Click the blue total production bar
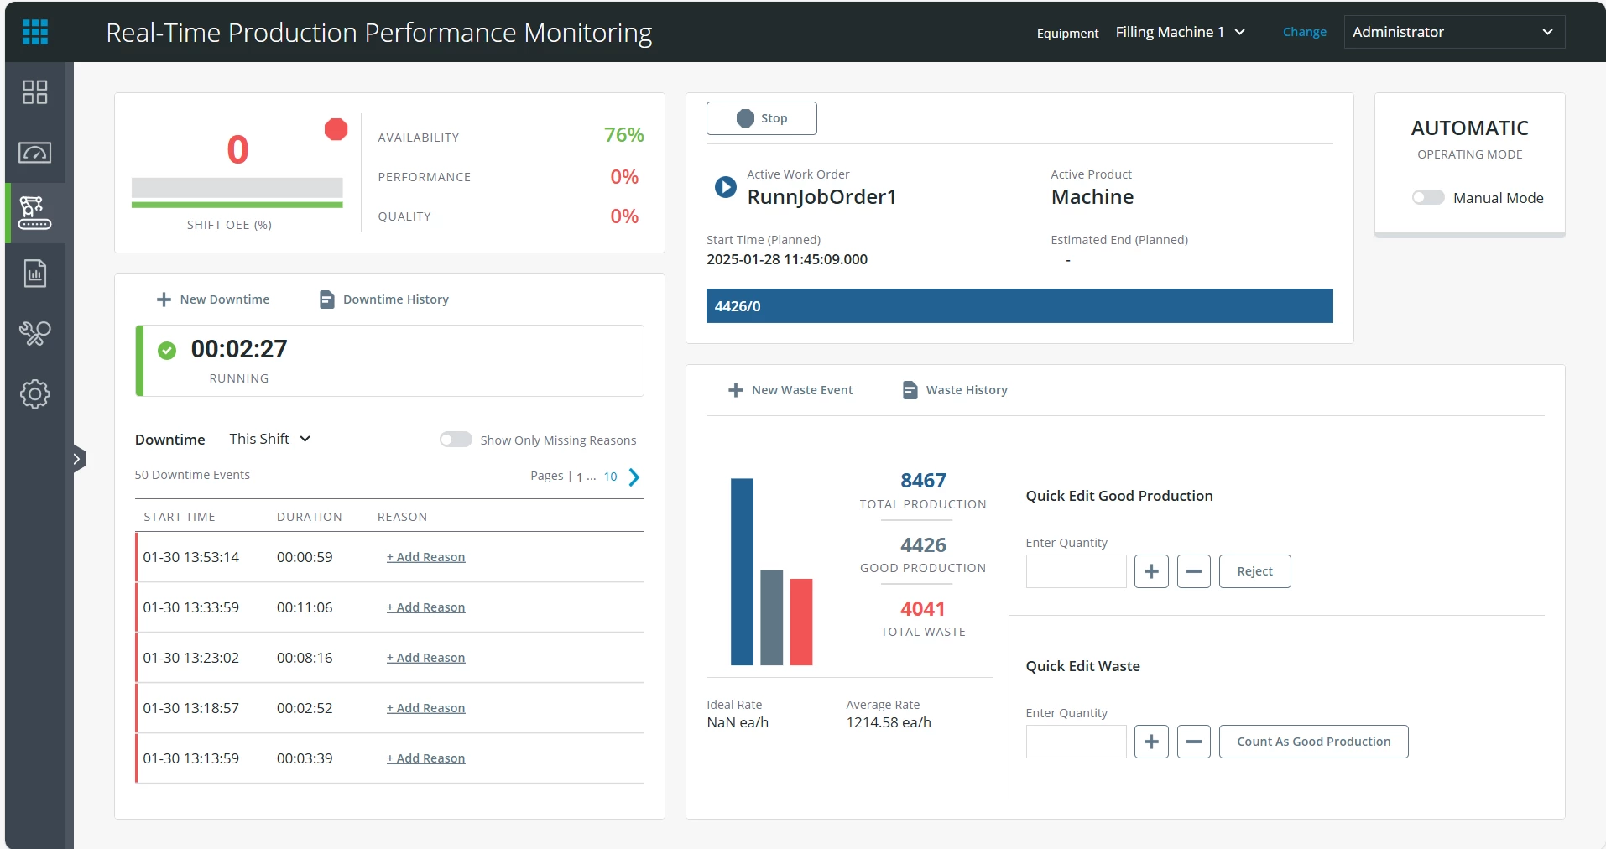Viewport: 1606px width, 849px height. pyautogui.click(x=742, y=571)
